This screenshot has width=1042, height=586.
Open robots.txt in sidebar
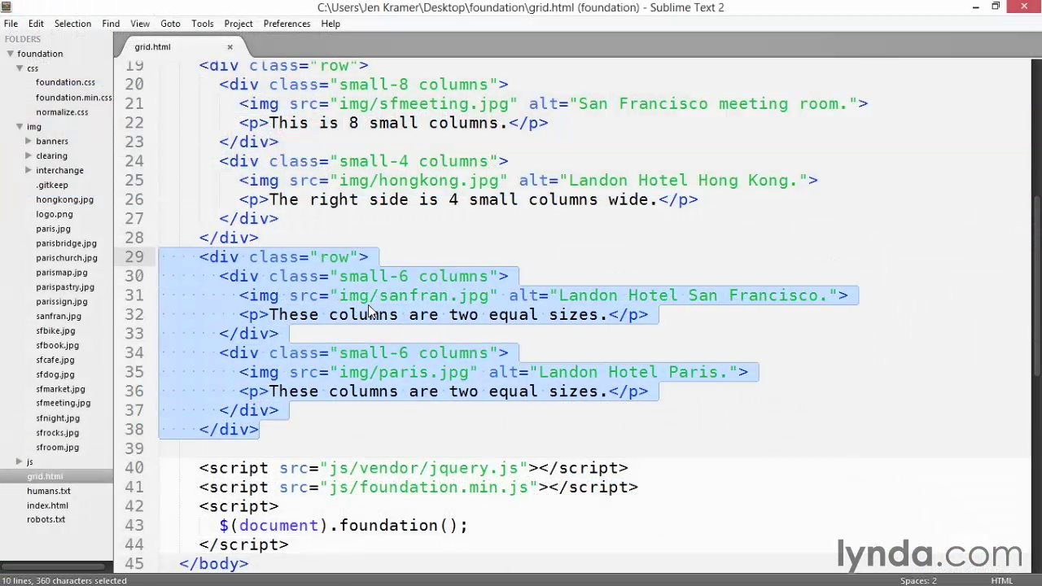pos(46,520)
